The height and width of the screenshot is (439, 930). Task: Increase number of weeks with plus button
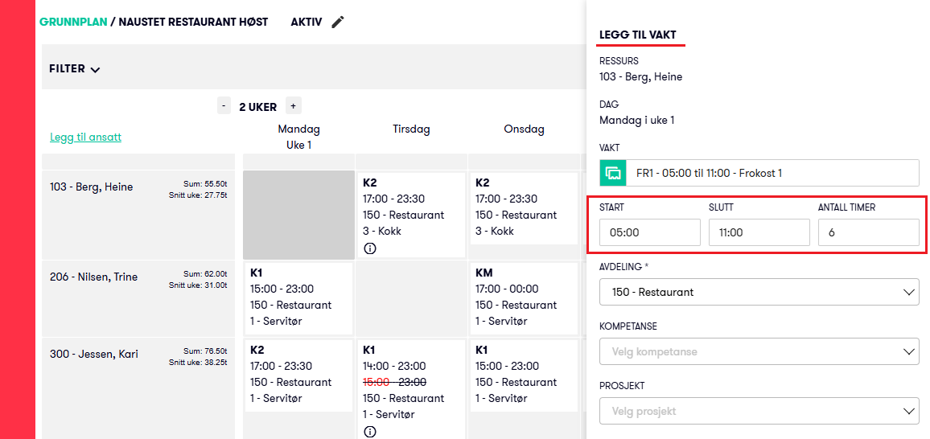[293, 106]
